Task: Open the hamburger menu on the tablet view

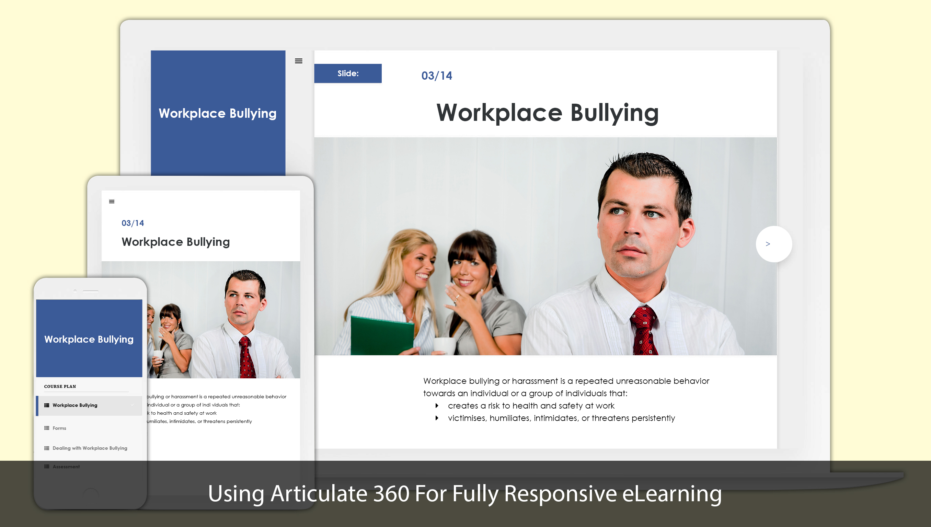Action: click(x=112, y=202)
